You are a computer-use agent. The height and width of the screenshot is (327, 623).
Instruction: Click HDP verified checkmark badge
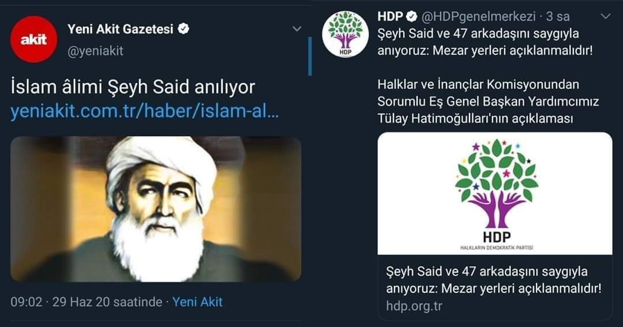(x=412, y=16)
